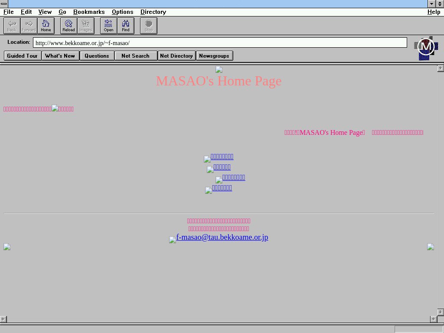Open the Options menu
Screen dimensions: 444x333
(x=122, y=12)
